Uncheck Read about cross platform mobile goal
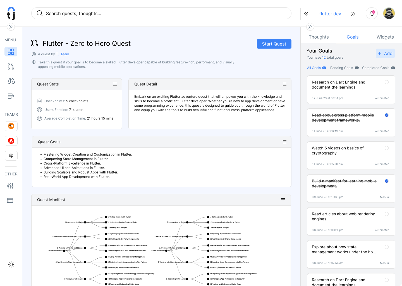The width and height of the screenshot is (402, 286). point(387,115)
